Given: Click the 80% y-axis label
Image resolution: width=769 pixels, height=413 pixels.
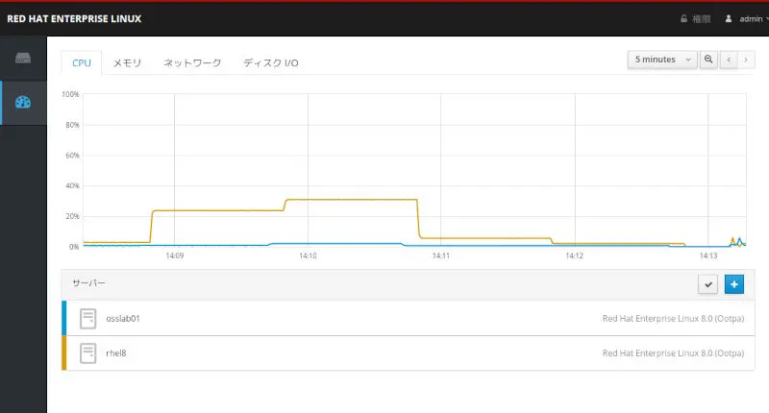Looking at the screenshot, I should pyautogui.click(x=72, y=125).
